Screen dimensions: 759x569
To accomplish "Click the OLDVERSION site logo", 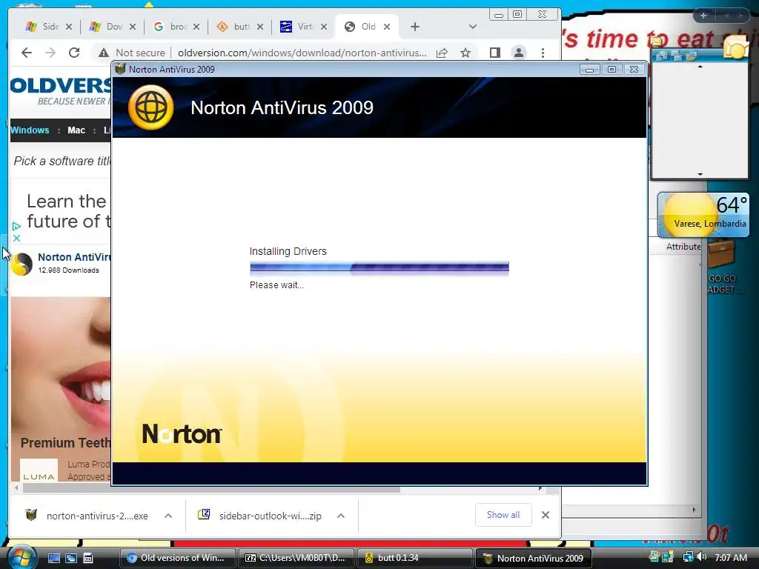I will [x=61, y=90].
